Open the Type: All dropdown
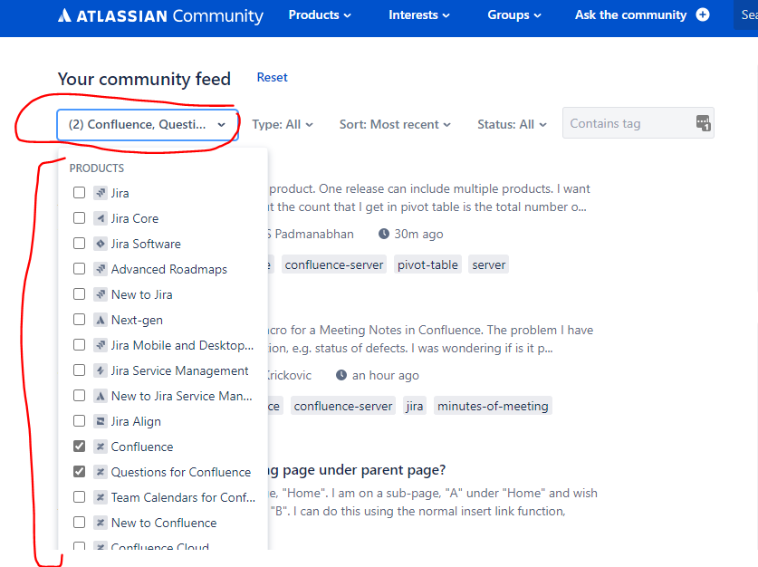The height and width of the screenshot is (567, 758). click(283, 125)
